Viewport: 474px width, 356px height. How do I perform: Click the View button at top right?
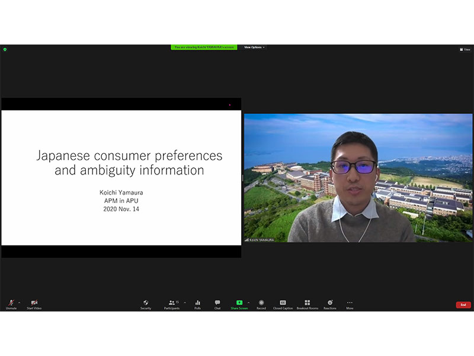(x=465, y=50)
